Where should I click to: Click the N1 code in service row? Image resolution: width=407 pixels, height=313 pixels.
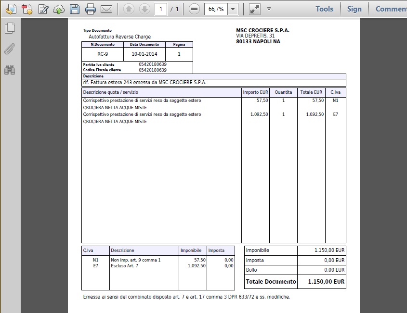pyautogui.click(x=335, y=100)
